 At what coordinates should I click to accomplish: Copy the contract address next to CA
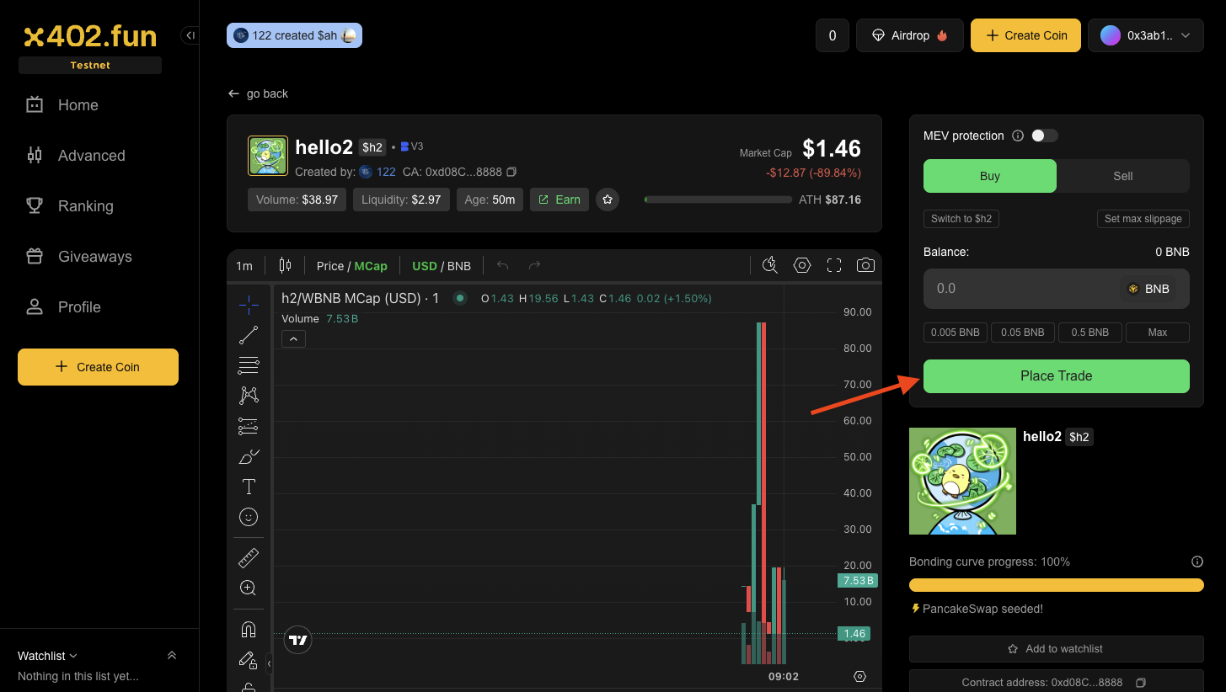click(x=511, y=173)
